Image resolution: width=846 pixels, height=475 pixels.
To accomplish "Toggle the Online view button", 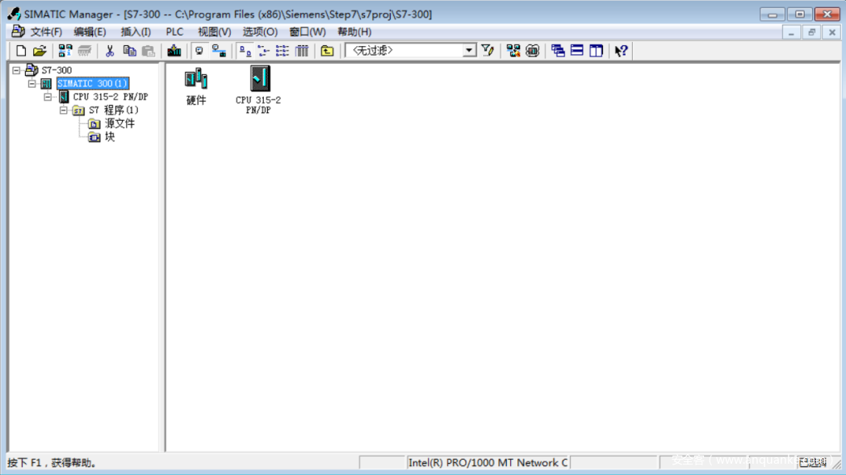I will pyautogui.click(x=219, y=51).
